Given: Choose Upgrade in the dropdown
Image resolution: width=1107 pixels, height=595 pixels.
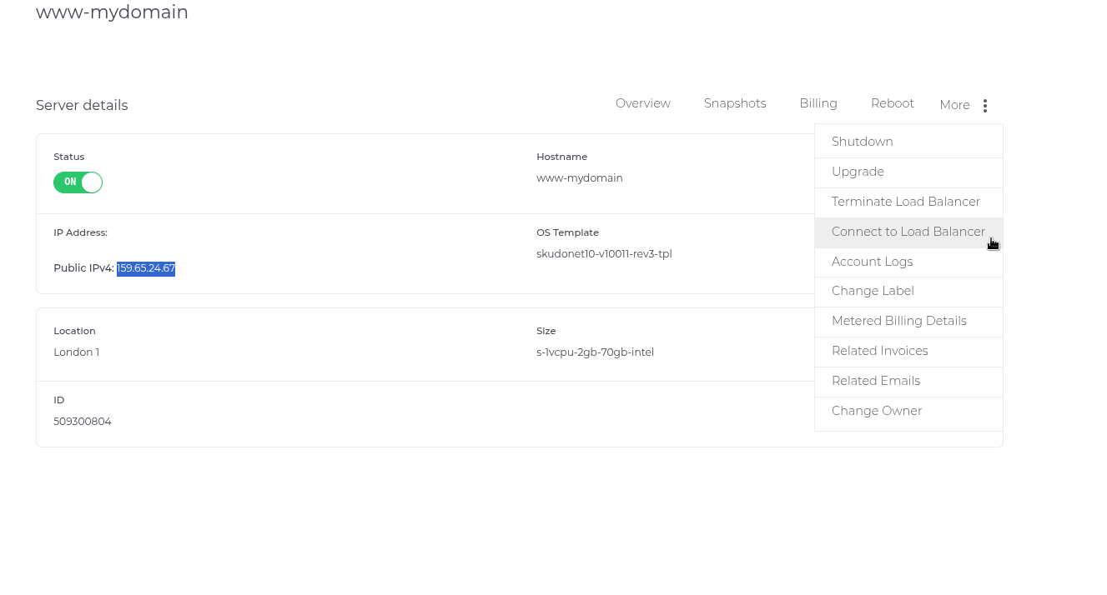Looking at the screenshot, I should pos(858,172).
